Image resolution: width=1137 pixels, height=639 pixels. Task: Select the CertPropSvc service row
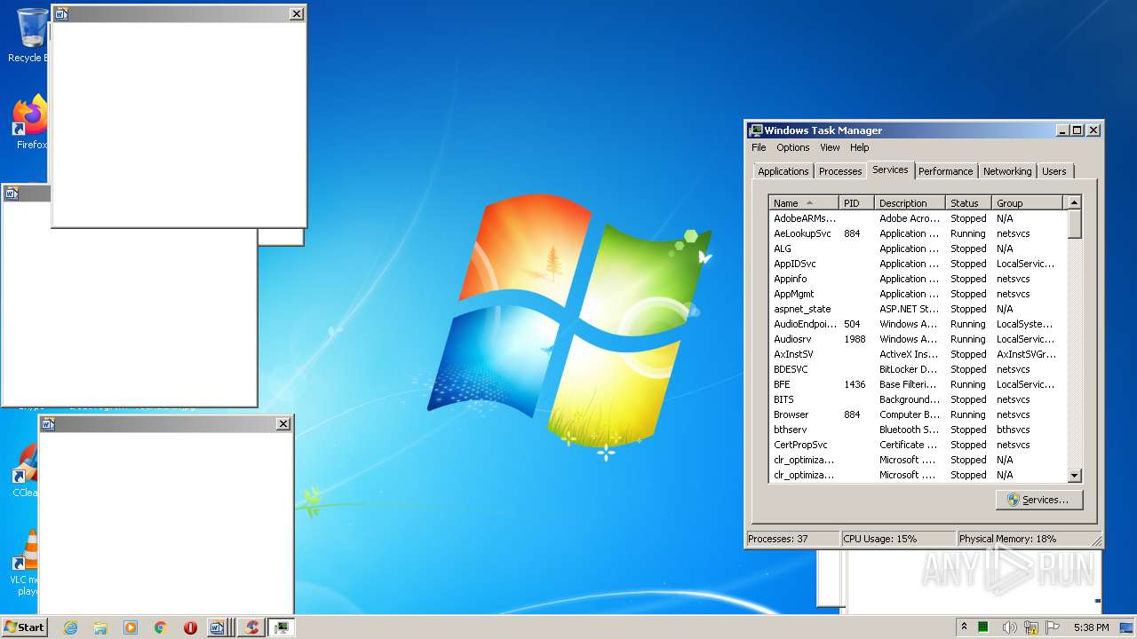(918, 445)
